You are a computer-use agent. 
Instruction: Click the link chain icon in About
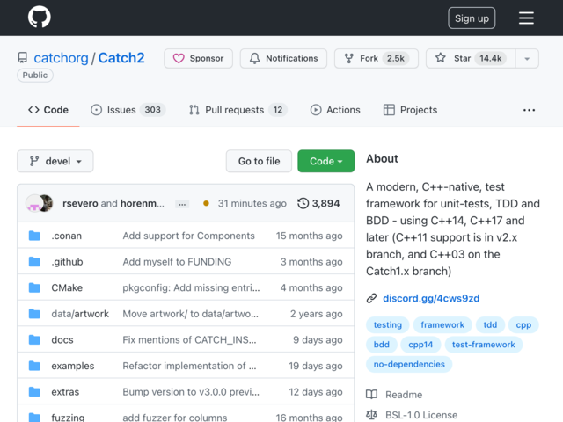[371, 299]
